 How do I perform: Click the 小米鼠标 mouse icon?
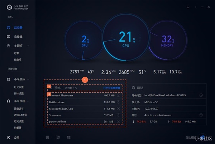coord(9,79)
